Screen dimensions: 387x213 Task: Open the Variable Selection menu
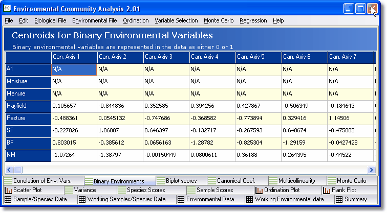pos(176,20)
